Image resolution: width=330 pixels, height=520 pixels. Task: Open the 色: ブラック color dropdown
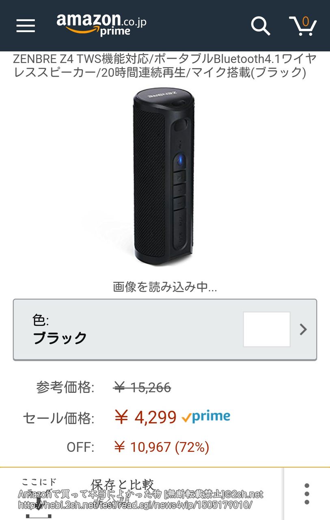pos(165,329)
